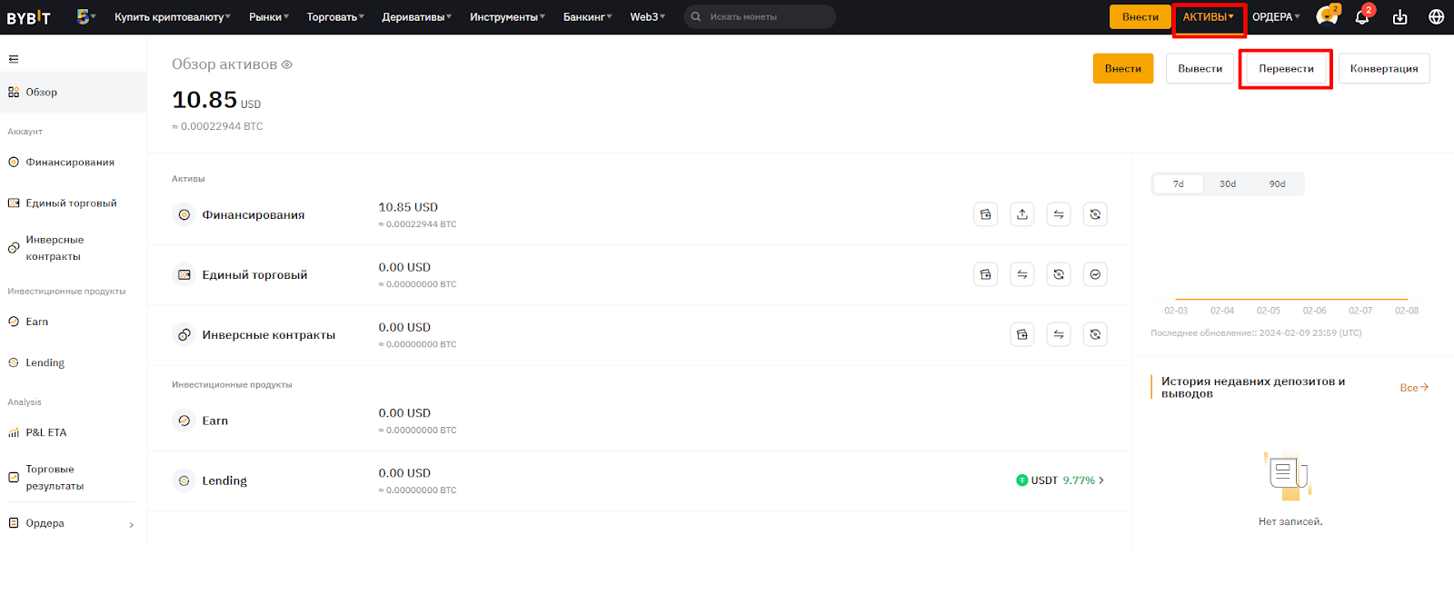Viewport: 1454px width, 614px height.
Task: Expand Купить криптовалюту dropdown
Action: point(173,17)
